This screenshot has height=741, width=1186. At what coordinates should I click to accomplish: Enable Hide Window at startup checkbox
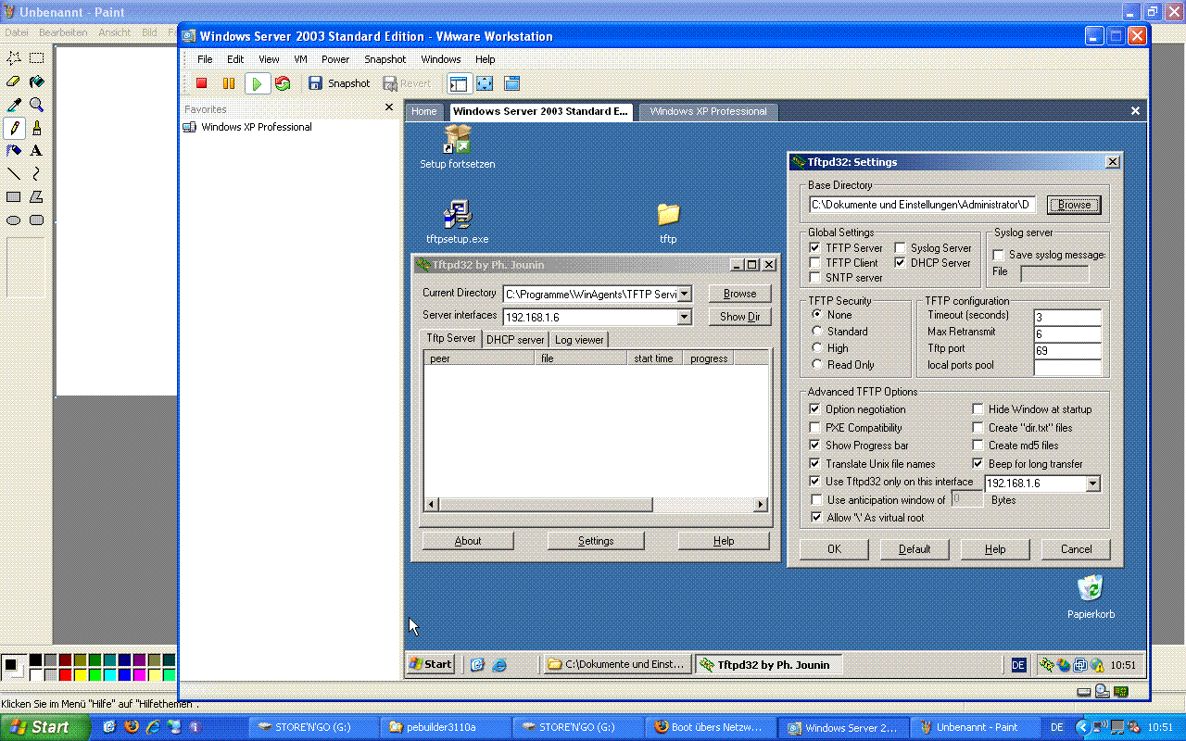[978, 409]
